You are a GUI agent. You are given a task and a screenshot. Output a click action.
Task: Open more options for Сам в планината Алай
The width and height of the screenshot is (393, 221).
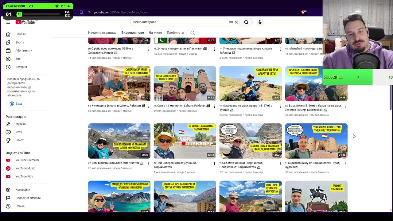[149, 164]
